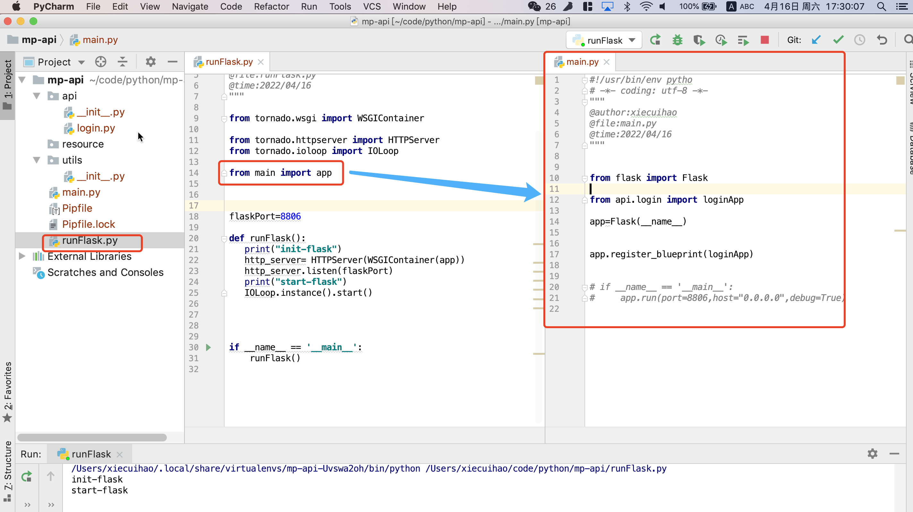Click the locate-file crosshair icon in Project panel

point(101,62)
